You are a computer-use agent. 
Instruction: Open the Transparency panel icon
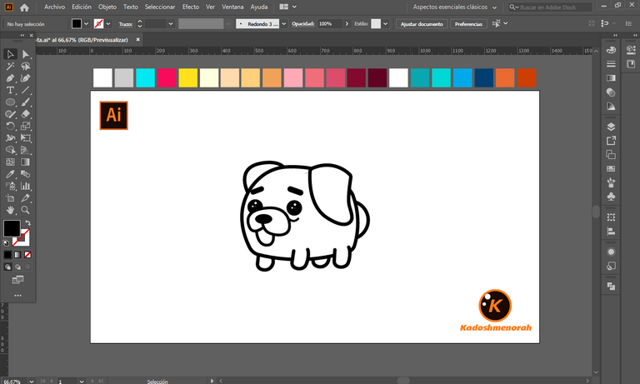point(611,92)
